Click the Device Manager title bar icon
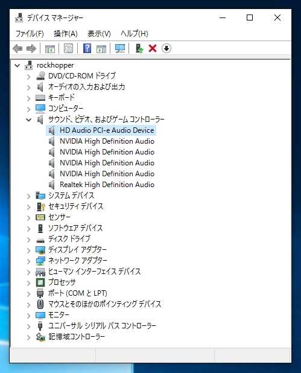This screenshot has width=301, height=373. pyautogui.click(x=19, y=18)
